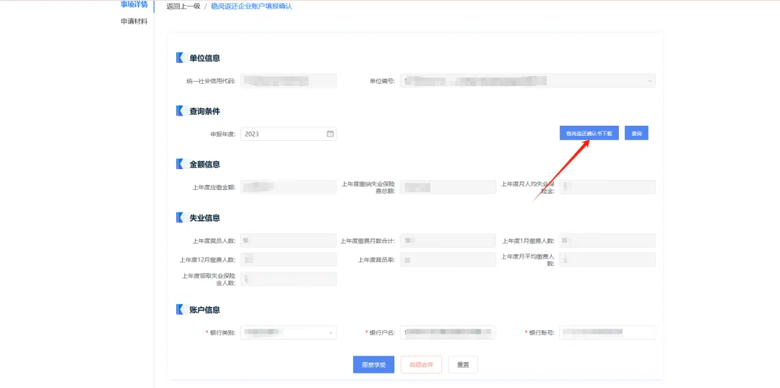780x388 pixels.
Task: Click 返回上一级 breadcrumb link
Action: (183, 7)
